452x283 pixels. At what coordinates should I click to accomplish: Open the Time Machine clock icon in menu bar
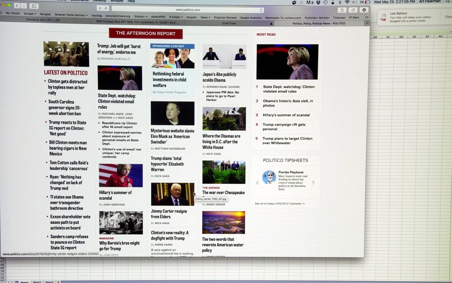pyautogui.click(x=325, y=2)
